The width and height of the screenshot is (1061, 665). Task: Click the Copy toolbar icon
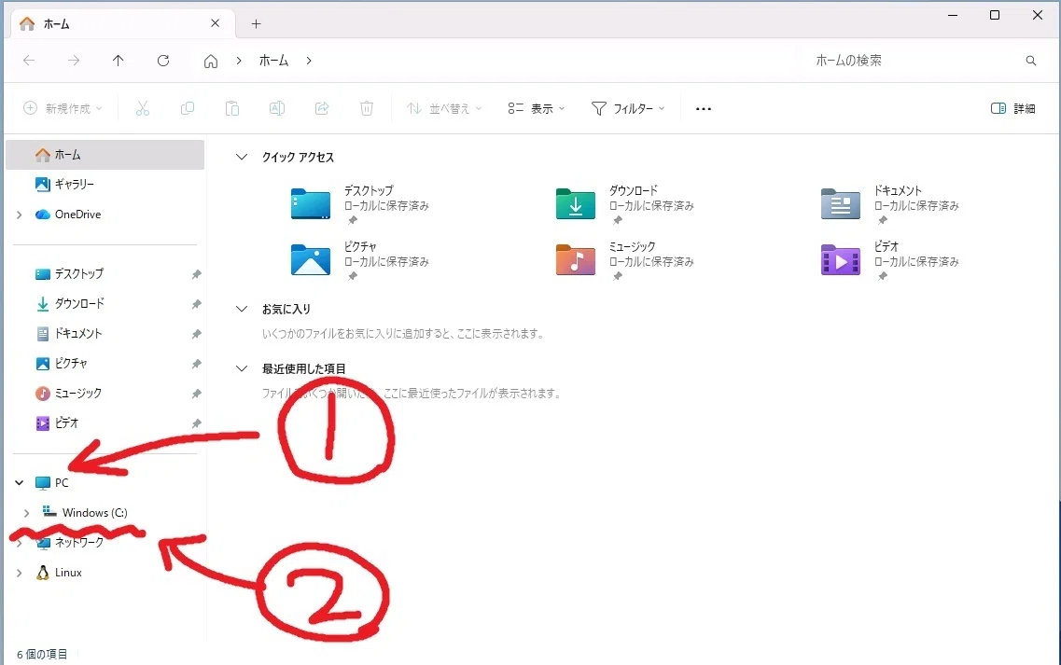(x=188, y=108)
